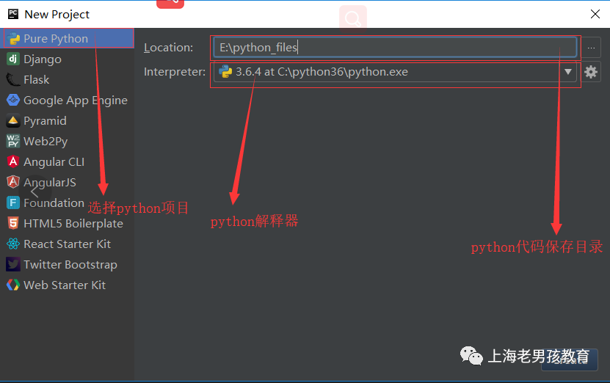
Task: Select the Pure Python project icon
Action: tap(13, 38)
